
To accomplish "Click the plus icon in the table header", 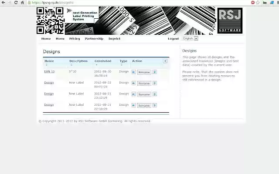I will click(165, 61).
